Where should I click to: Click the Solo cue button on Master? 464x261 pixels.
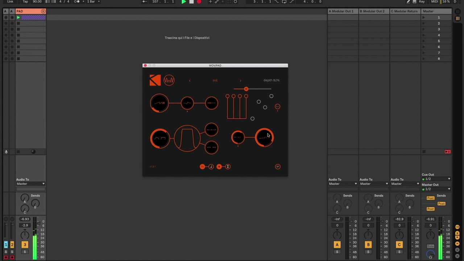point(431,246)
